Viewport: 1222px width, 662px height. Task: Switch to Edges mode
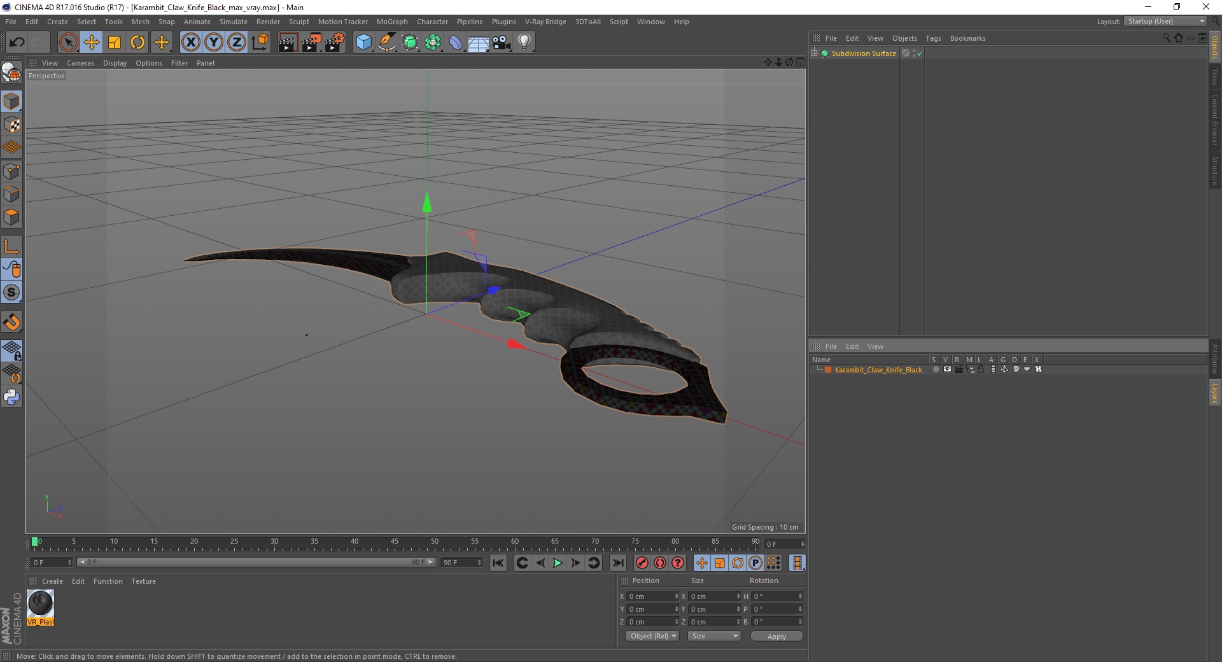point(11,194)
